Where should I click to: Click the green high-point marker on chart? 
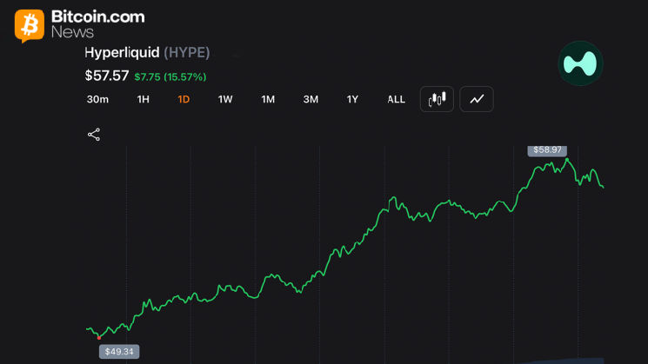pyautogui.click(x=567, y=159)
